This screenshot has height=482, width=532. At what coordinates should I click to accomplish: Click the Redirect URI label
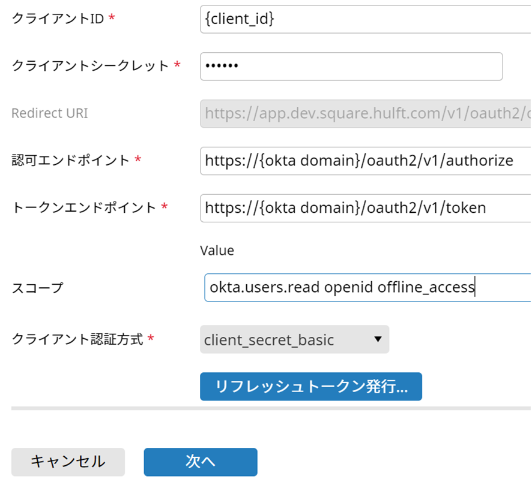49,113
